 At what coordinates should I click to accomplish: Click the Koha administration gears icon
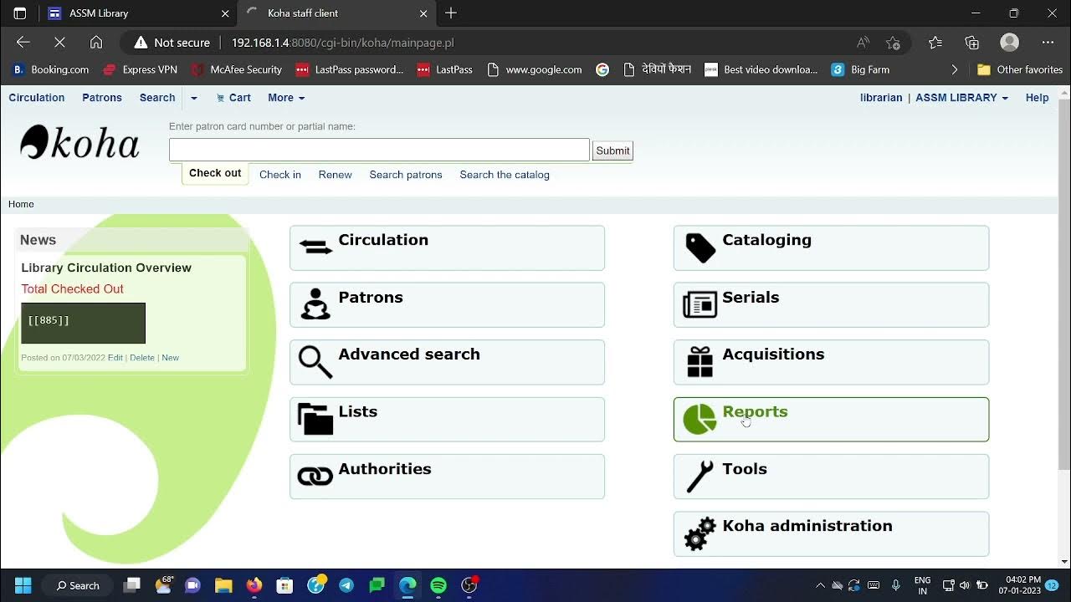point(700,533)
